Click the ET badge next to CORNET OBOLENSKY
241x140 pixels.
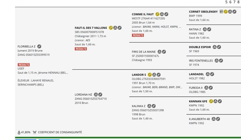[x=221, y=12]
